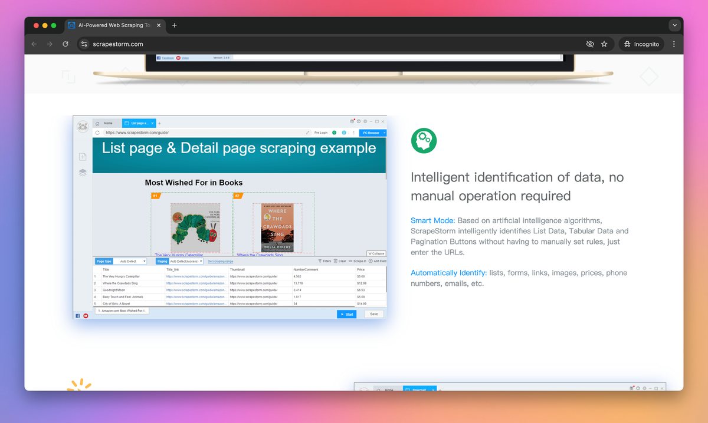Click the layers stack icon in sidebar
This screenshot has width=708, height=423.
coord(83,172)
